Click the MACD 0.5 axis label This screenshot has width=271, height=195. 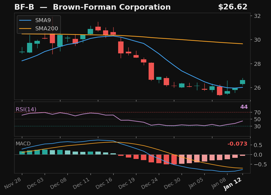click(x=258, y=145)
